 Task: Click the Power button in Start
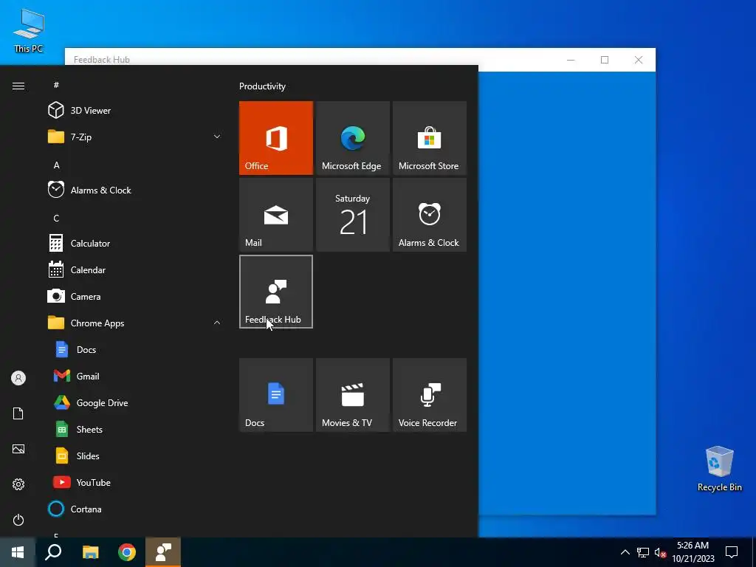(x=18, y=520)
